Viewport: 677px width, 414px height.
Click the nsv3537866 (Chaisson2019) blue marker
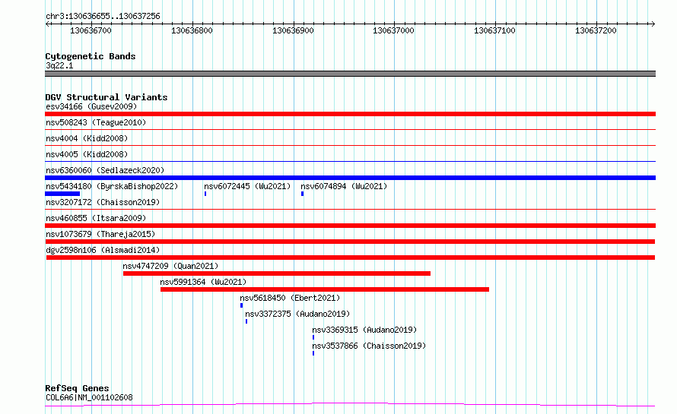click(313, 353)
